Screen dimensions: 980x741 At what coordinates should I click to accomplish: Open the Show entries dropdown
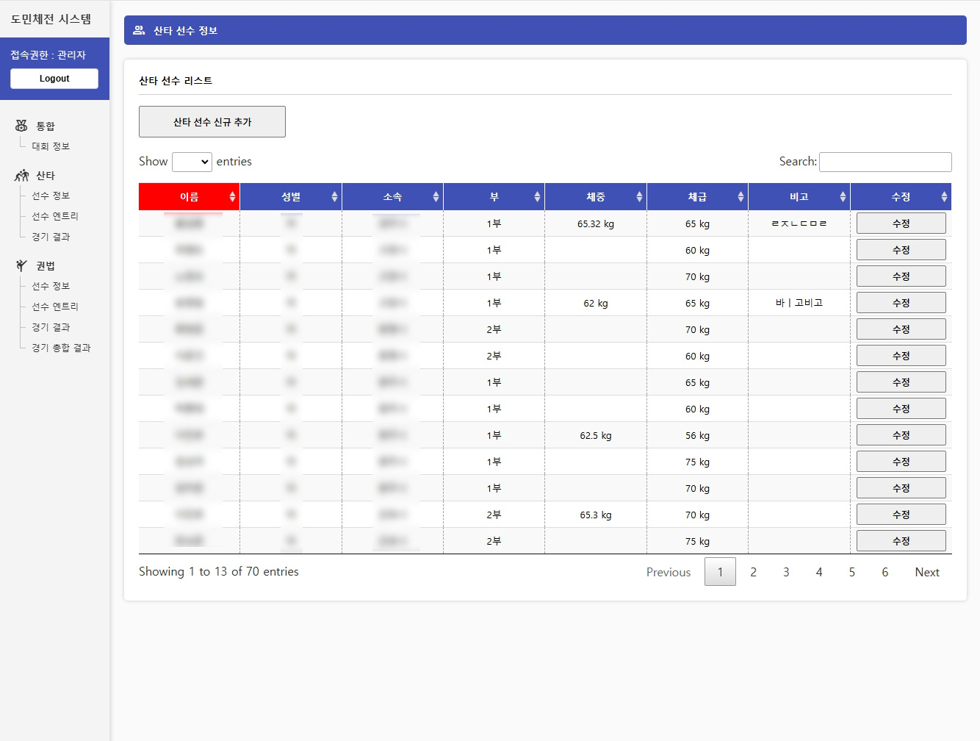point(192,162)
